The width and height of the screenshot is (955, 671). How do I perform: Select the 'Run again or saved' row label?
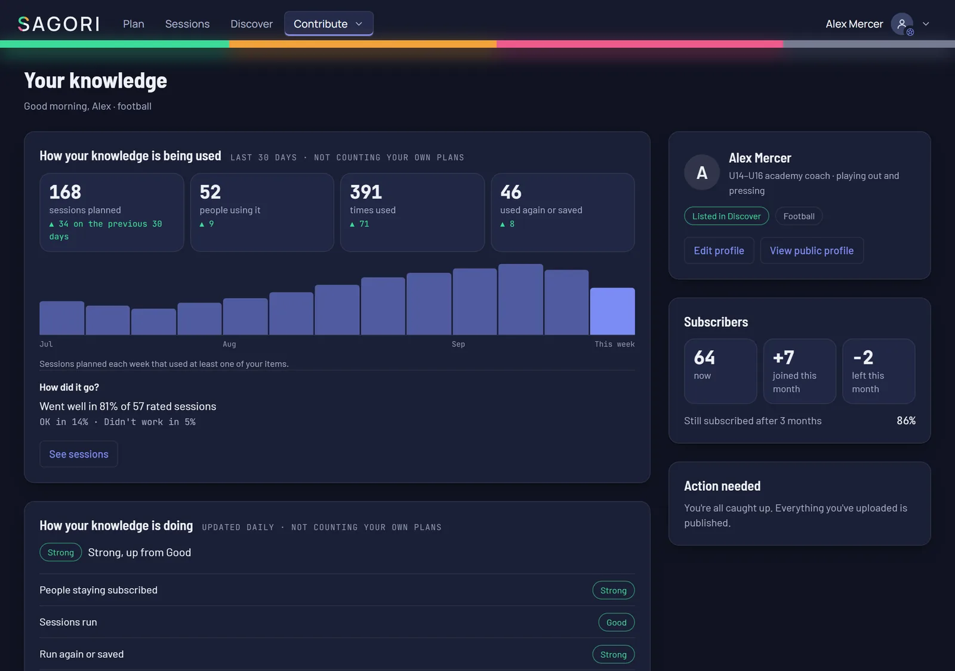(82, 654)
